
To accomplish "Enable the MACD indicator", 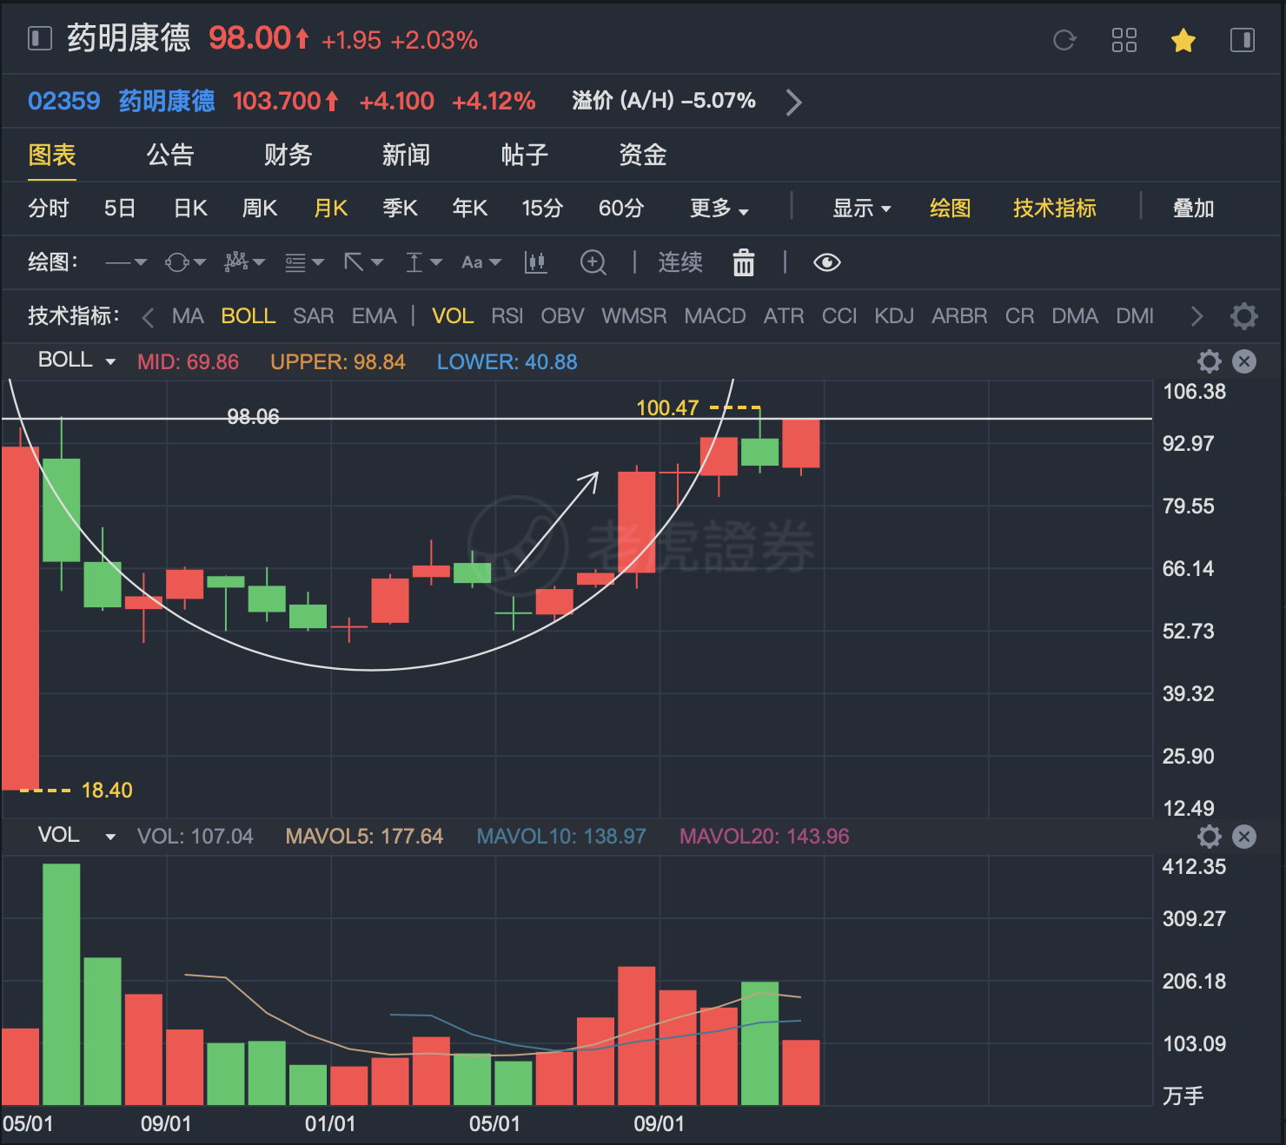I will click(x=715, y=316).
